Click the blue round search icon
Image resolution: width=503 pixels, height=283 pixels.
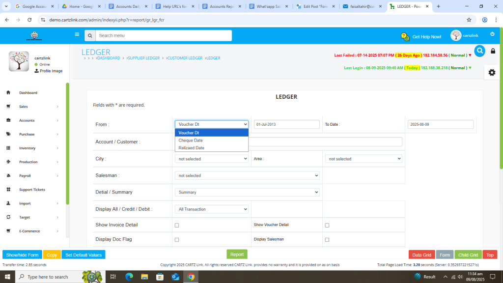point(479,51)
